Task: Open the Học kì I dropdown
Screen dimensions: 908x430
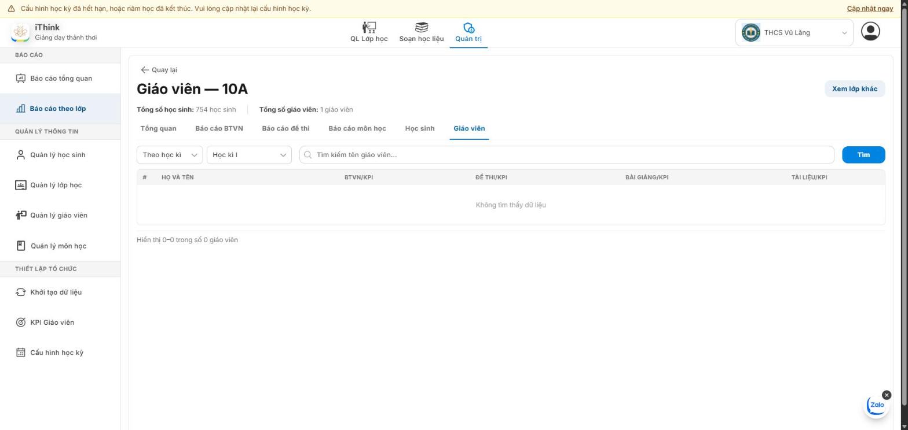Action: coord(249,155)
